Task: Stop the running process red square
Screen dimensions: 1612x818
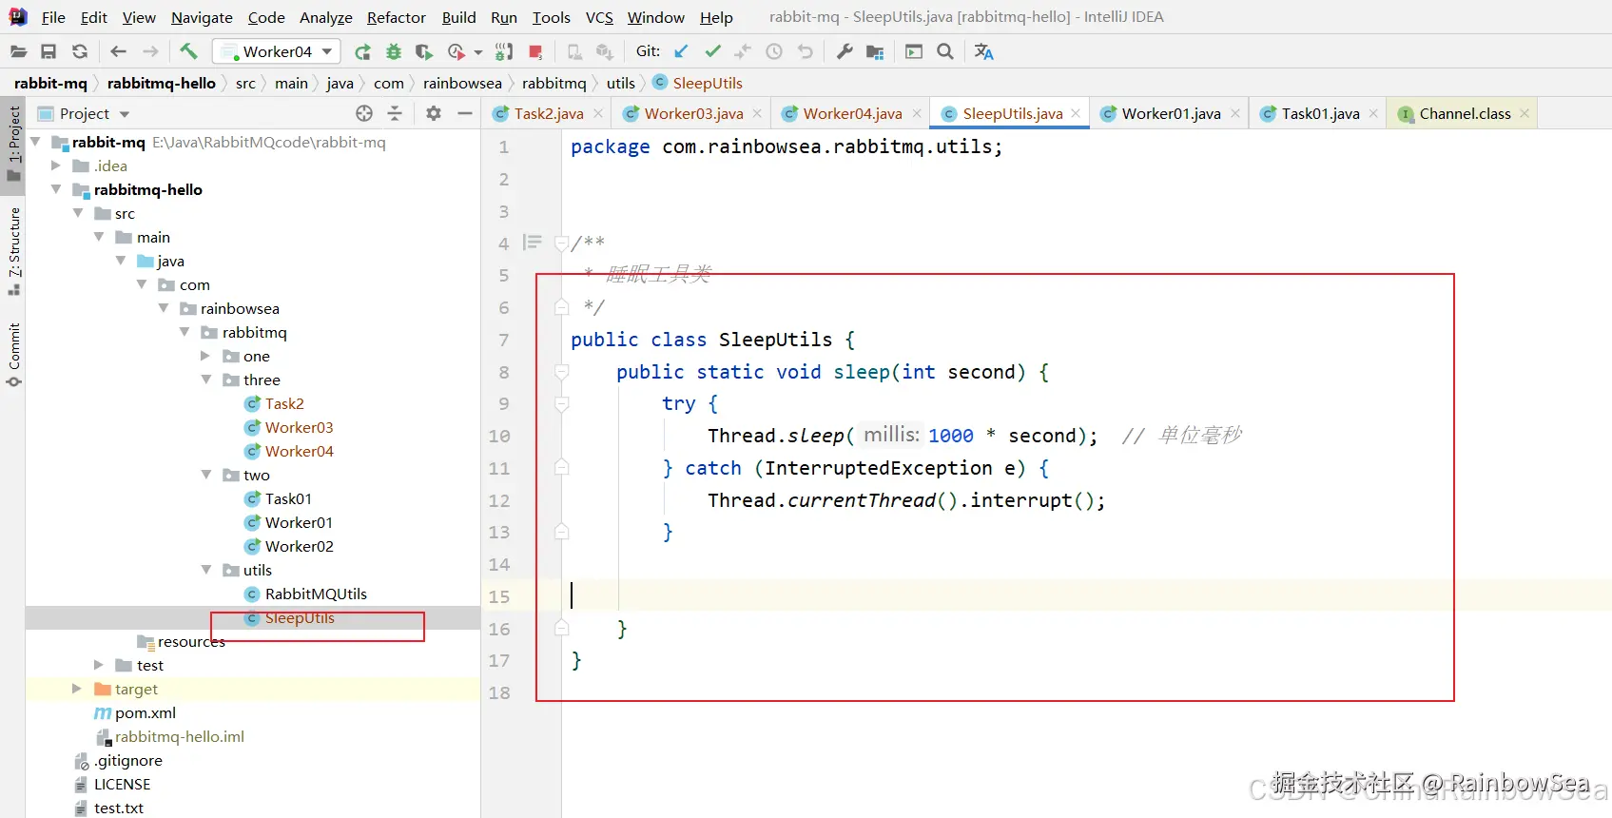Action: (535, 51)
